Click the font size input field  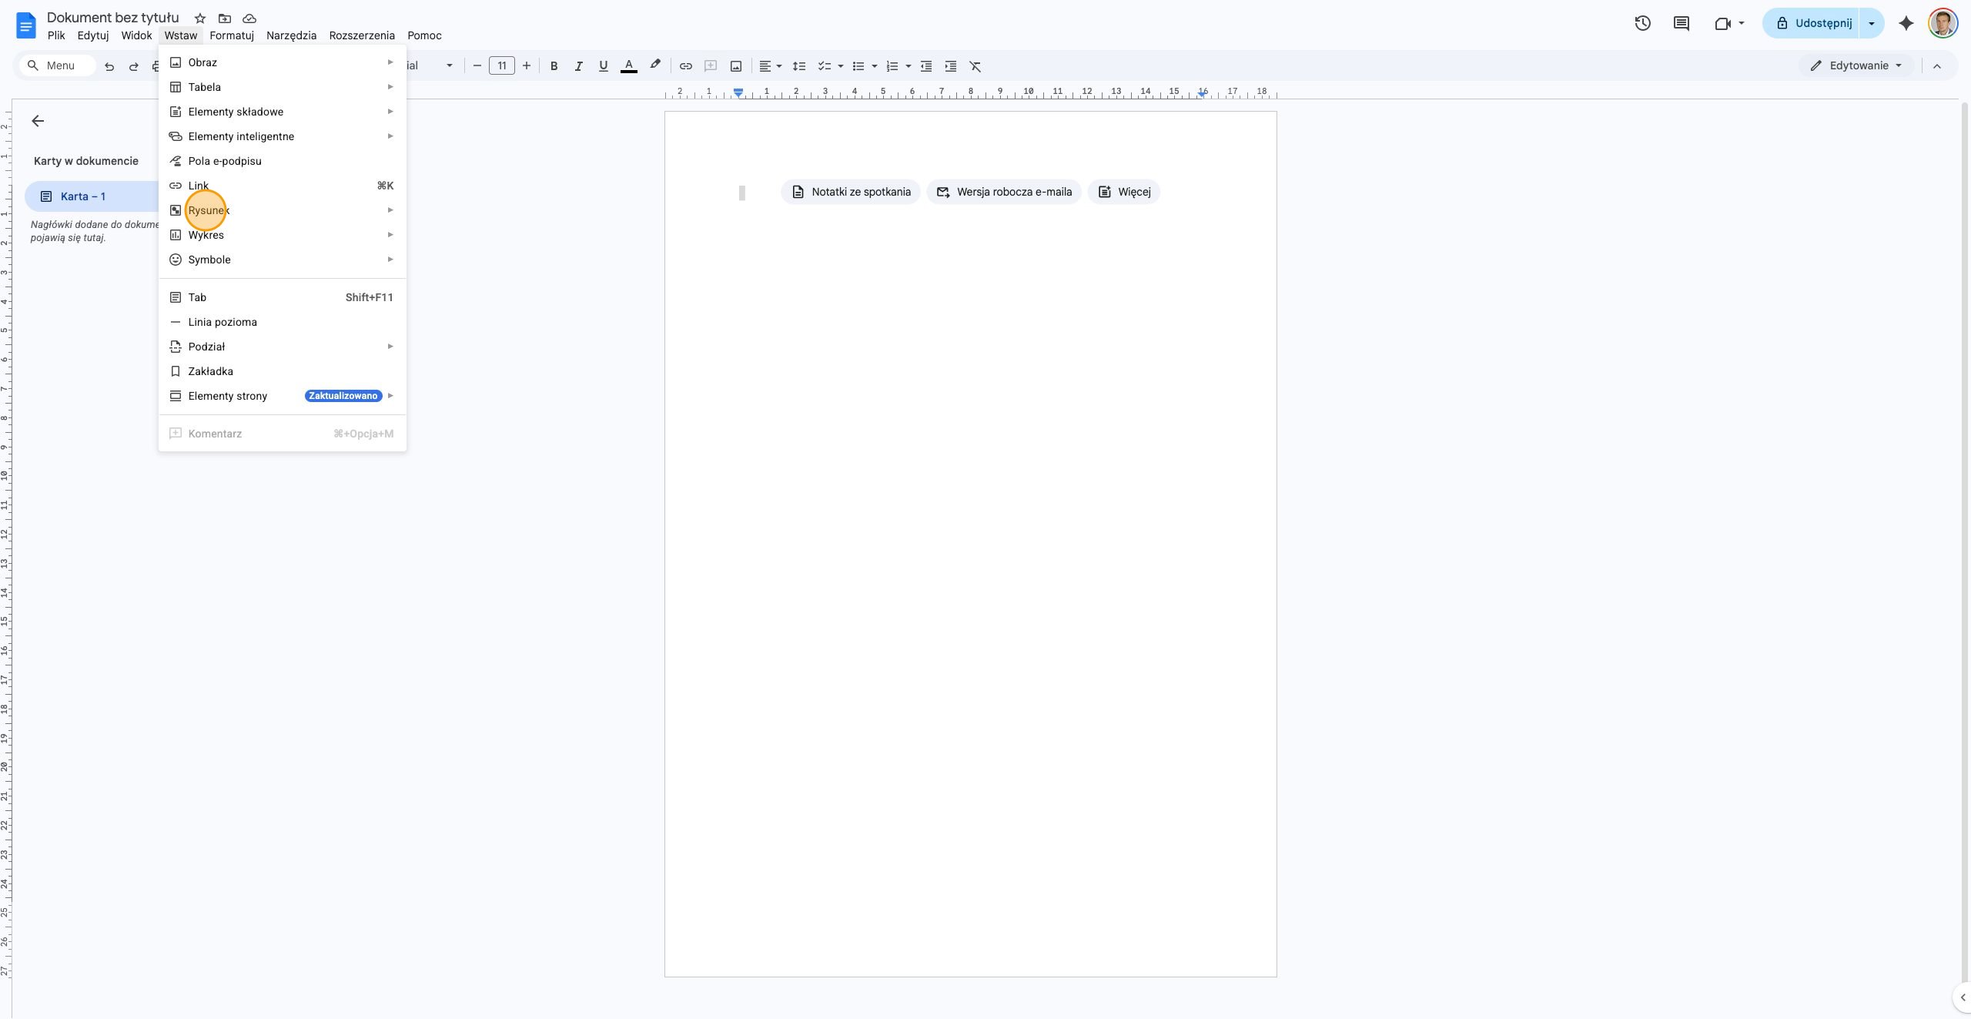click(502, 66)
